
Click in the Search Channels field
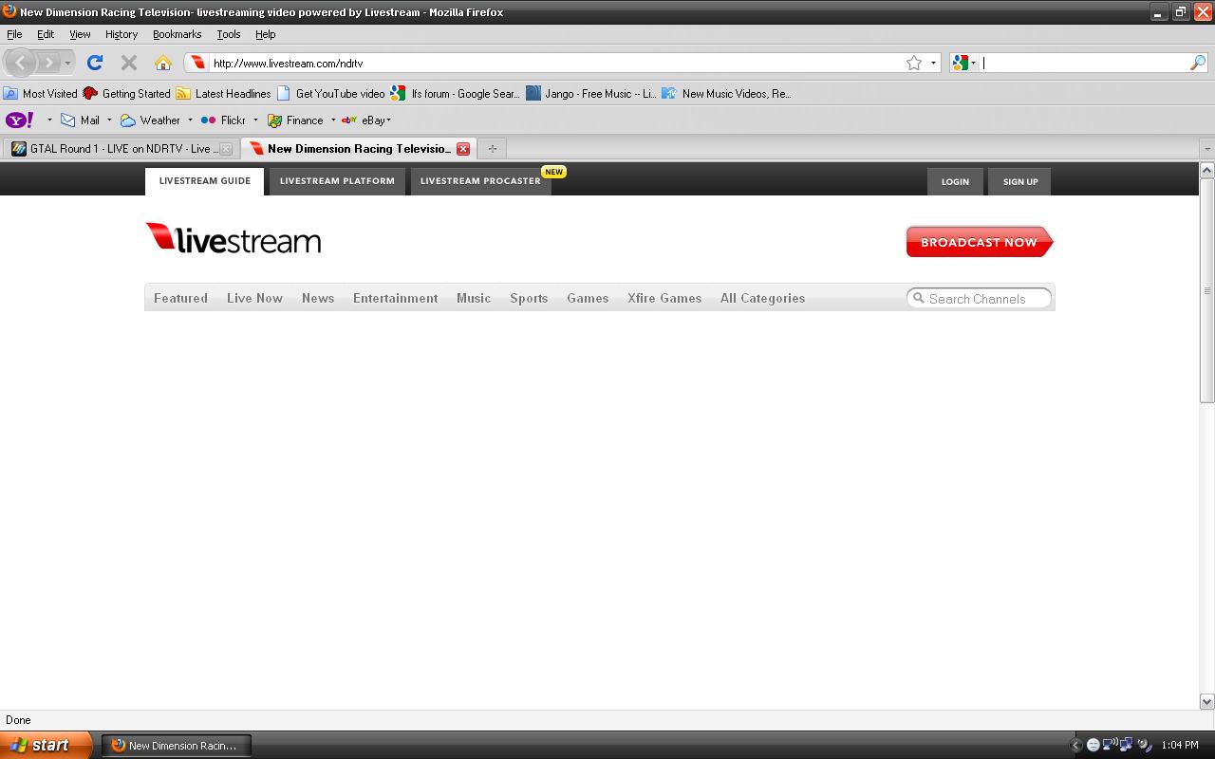[980, 299]
